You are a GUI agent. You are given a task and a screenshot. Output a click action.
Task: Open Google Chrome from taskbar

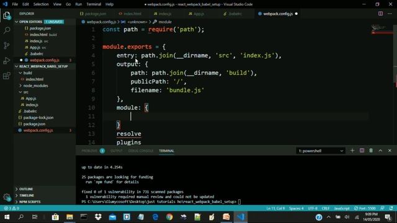(169, 217)
